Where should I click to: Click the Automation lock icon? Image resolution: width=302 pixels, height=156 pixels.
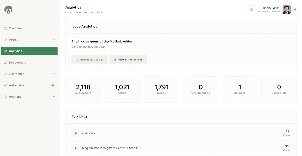point(53,86)
